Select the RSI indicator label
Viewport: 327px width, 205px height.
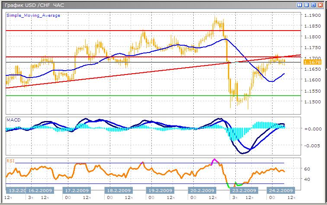[x=10, y=161]
